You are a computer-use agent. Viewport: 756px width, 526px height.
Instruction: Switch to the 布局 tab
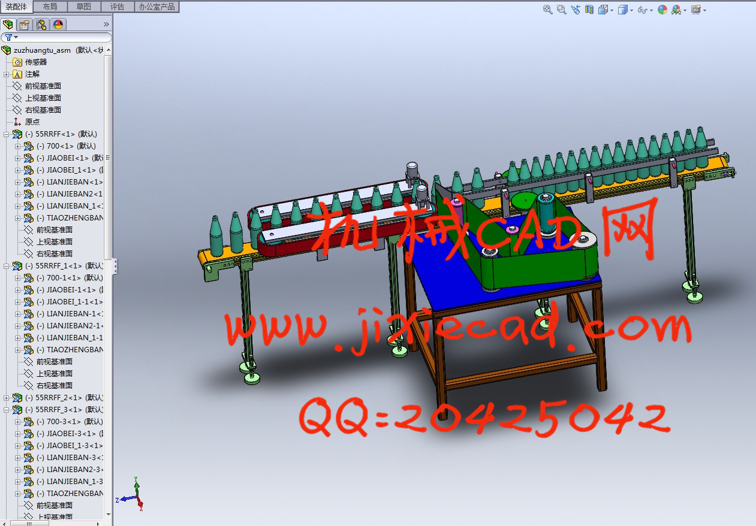coord(50,7)
